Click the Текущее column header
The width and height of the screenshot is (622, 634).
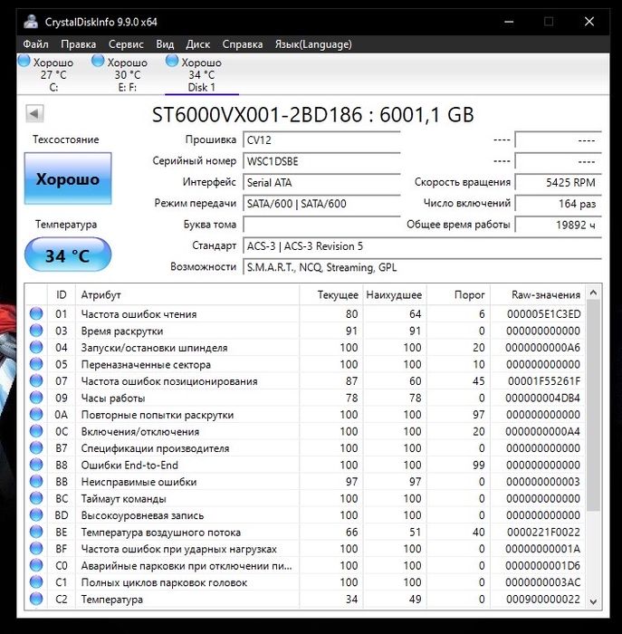click(331, 294)
